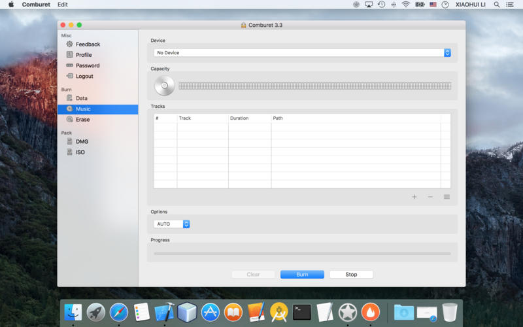Sort by the Path column header
Image resolution: width=523 pixels, height=327 pixels.
(356, 118)
